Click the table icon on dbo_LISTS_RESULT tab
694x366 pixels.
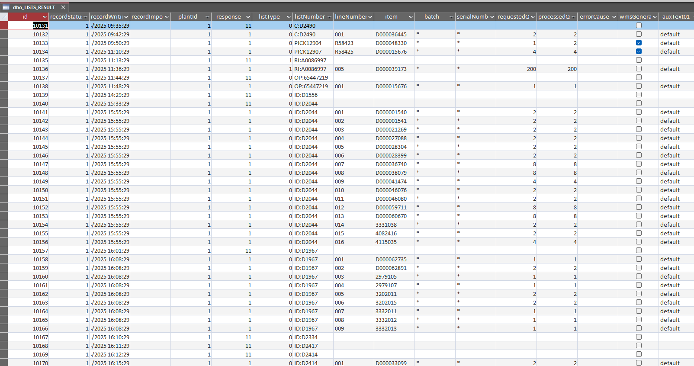6,7
